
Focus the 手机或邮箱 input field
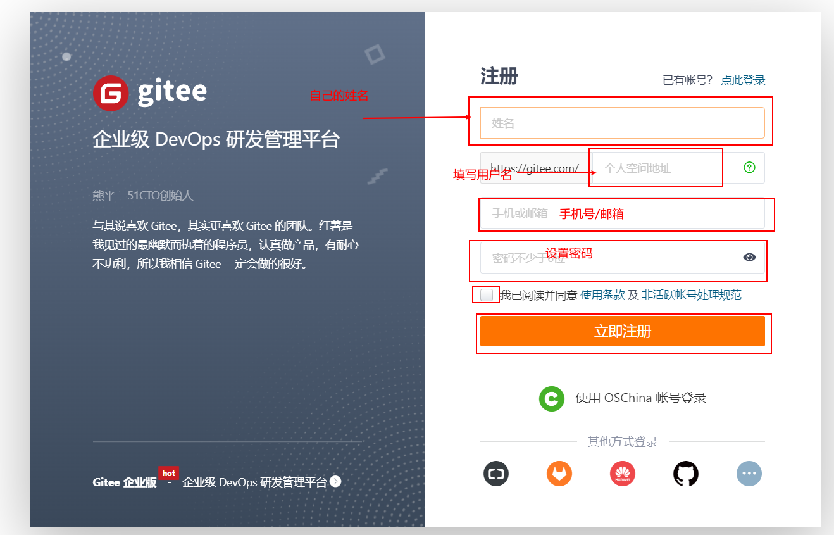click(x=623, y=213)
